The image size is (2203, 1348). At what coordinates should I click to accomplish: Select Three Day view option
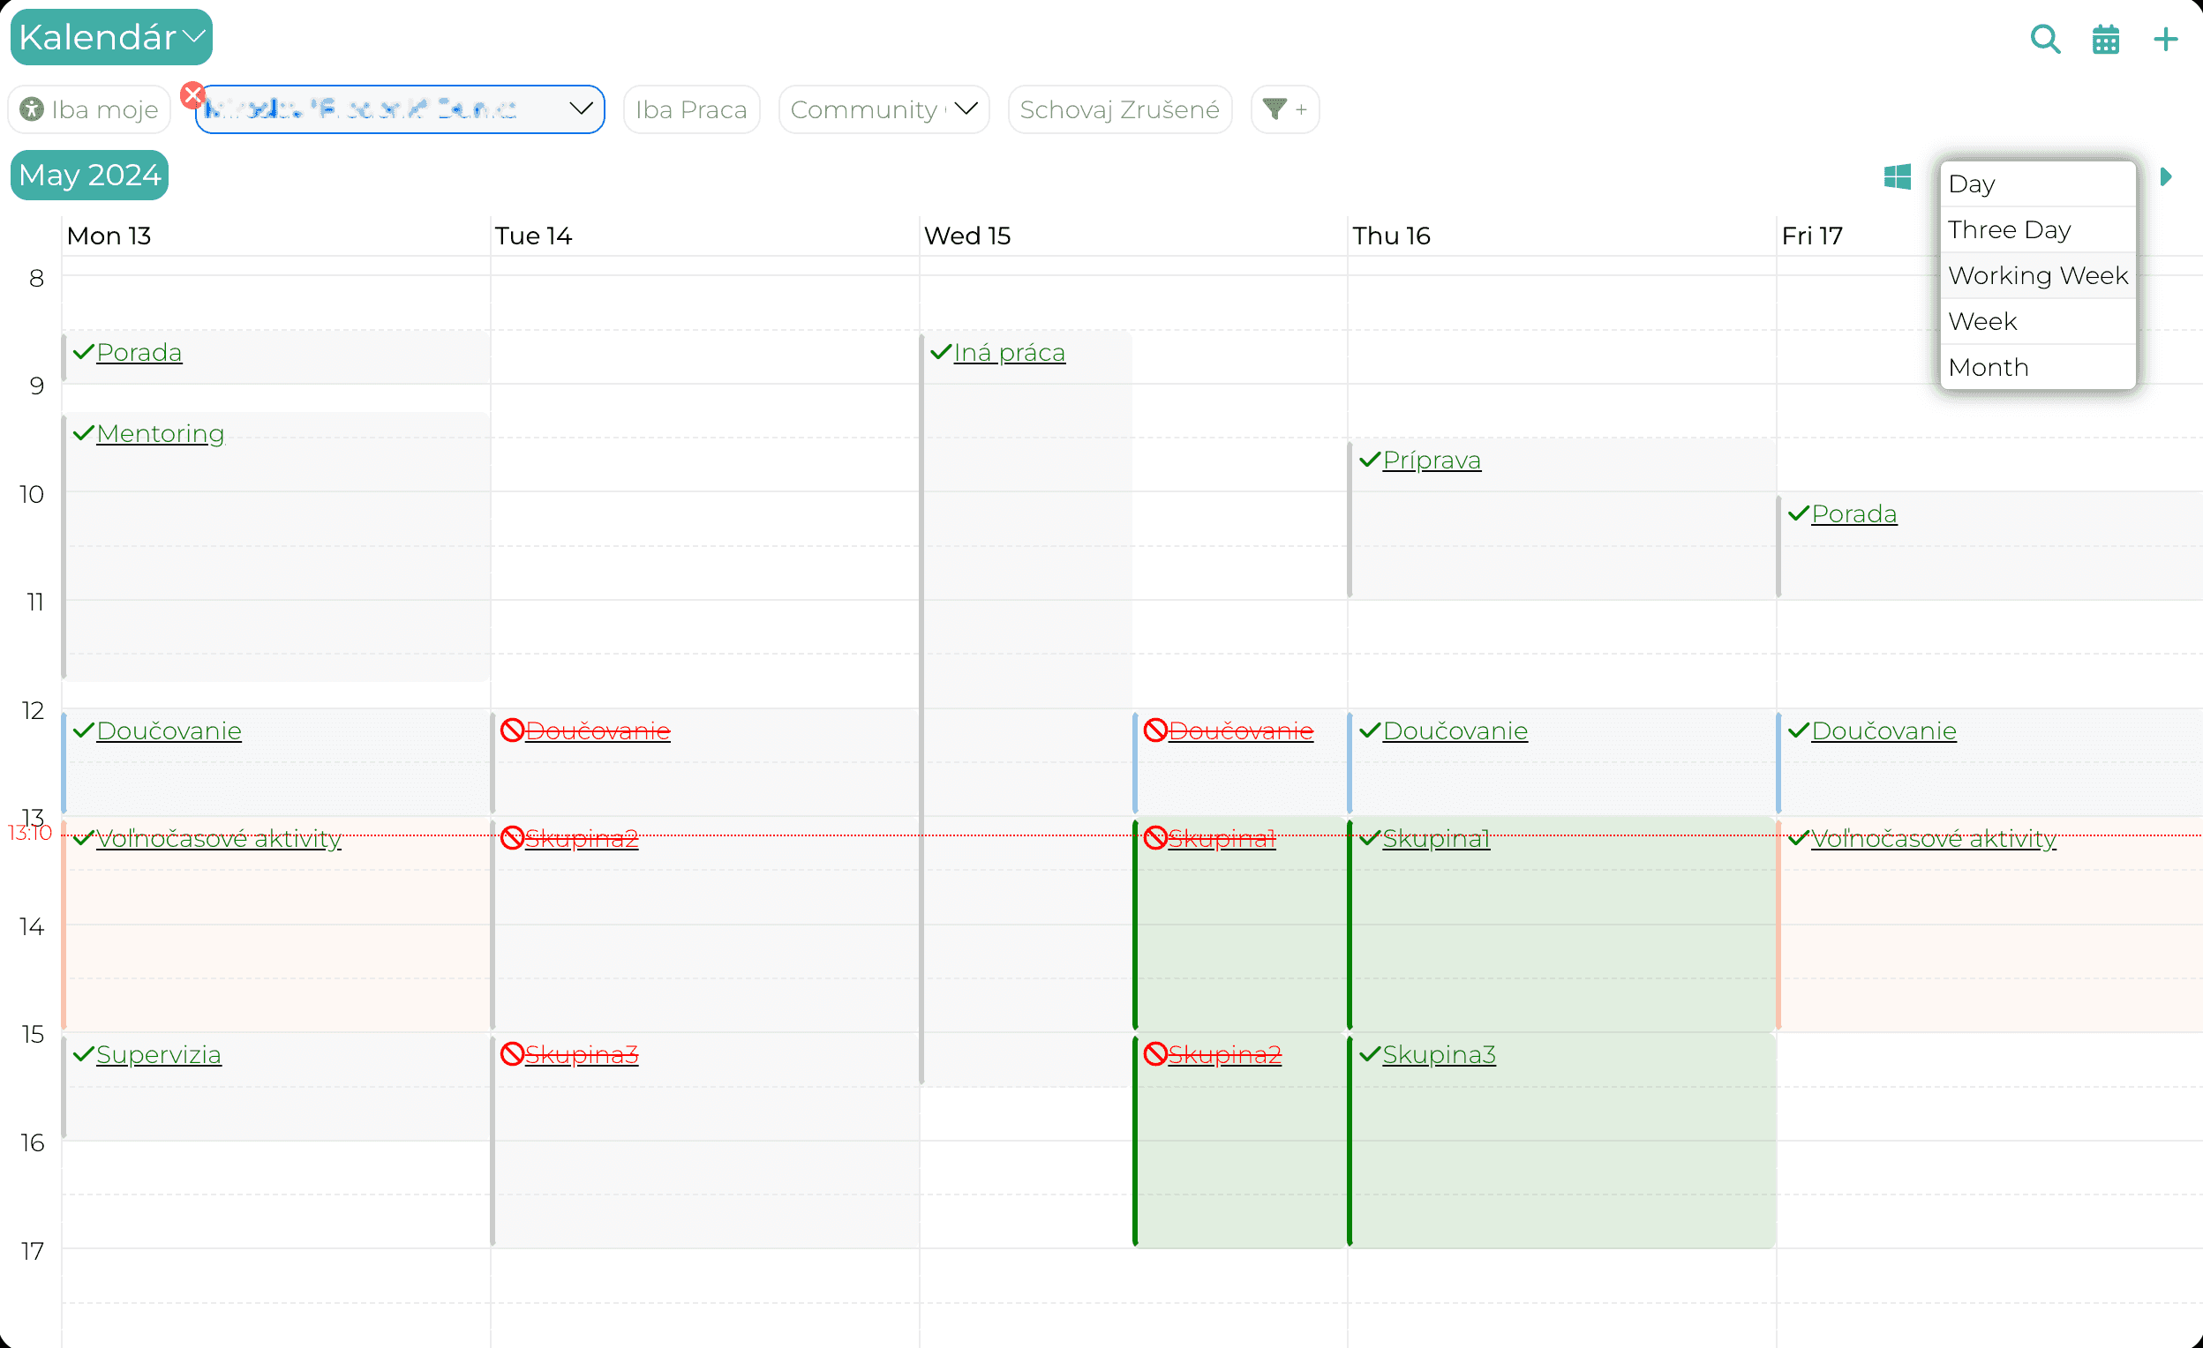pos(2038,229)
